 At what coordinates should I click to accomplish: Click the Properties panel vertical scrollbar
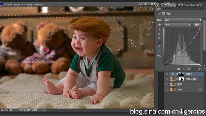[x=204, y=35]
